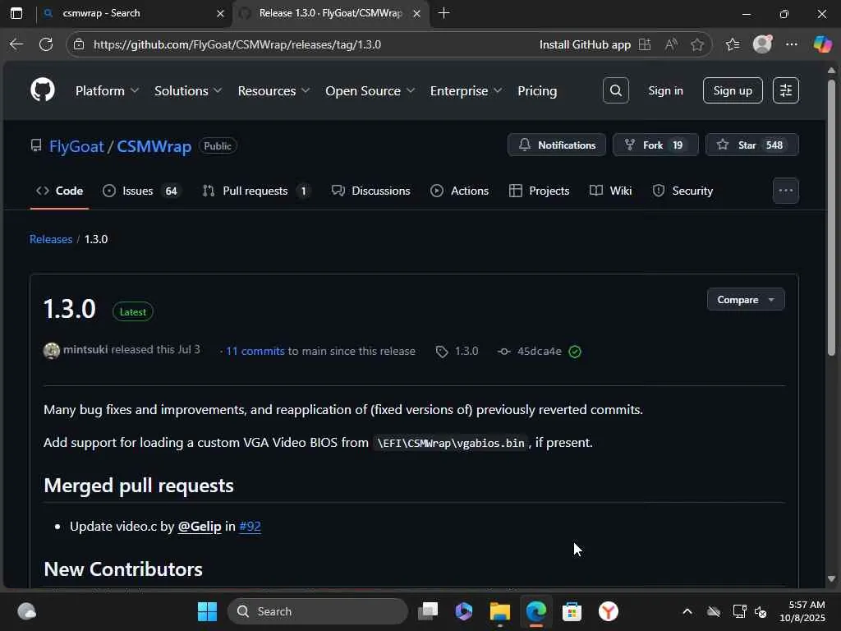
Task: Fork the repository with the Fork button
Action: click(655, 145)
